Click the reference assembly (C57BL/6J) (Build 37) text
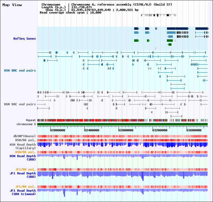Image resolution: width=213 pixels, height=202 pixels. (135, 5)
